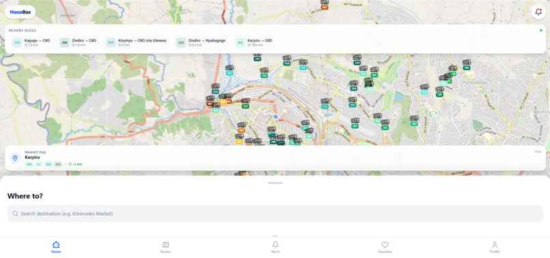Open Kinyinya to CBD via Utexwa card
Screen dimensions: 550x258
136,42
